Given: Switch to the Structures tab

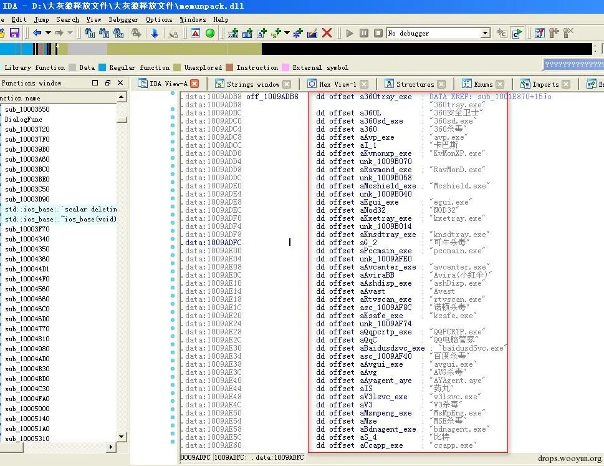Looking at the screenshot, I should pyautogui.click(x=415, y=84).
